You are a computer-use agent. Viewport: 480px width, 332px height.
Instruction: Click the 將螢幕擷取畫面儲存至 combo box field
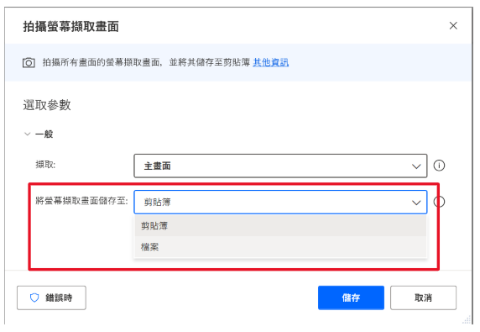coord(280,202)
